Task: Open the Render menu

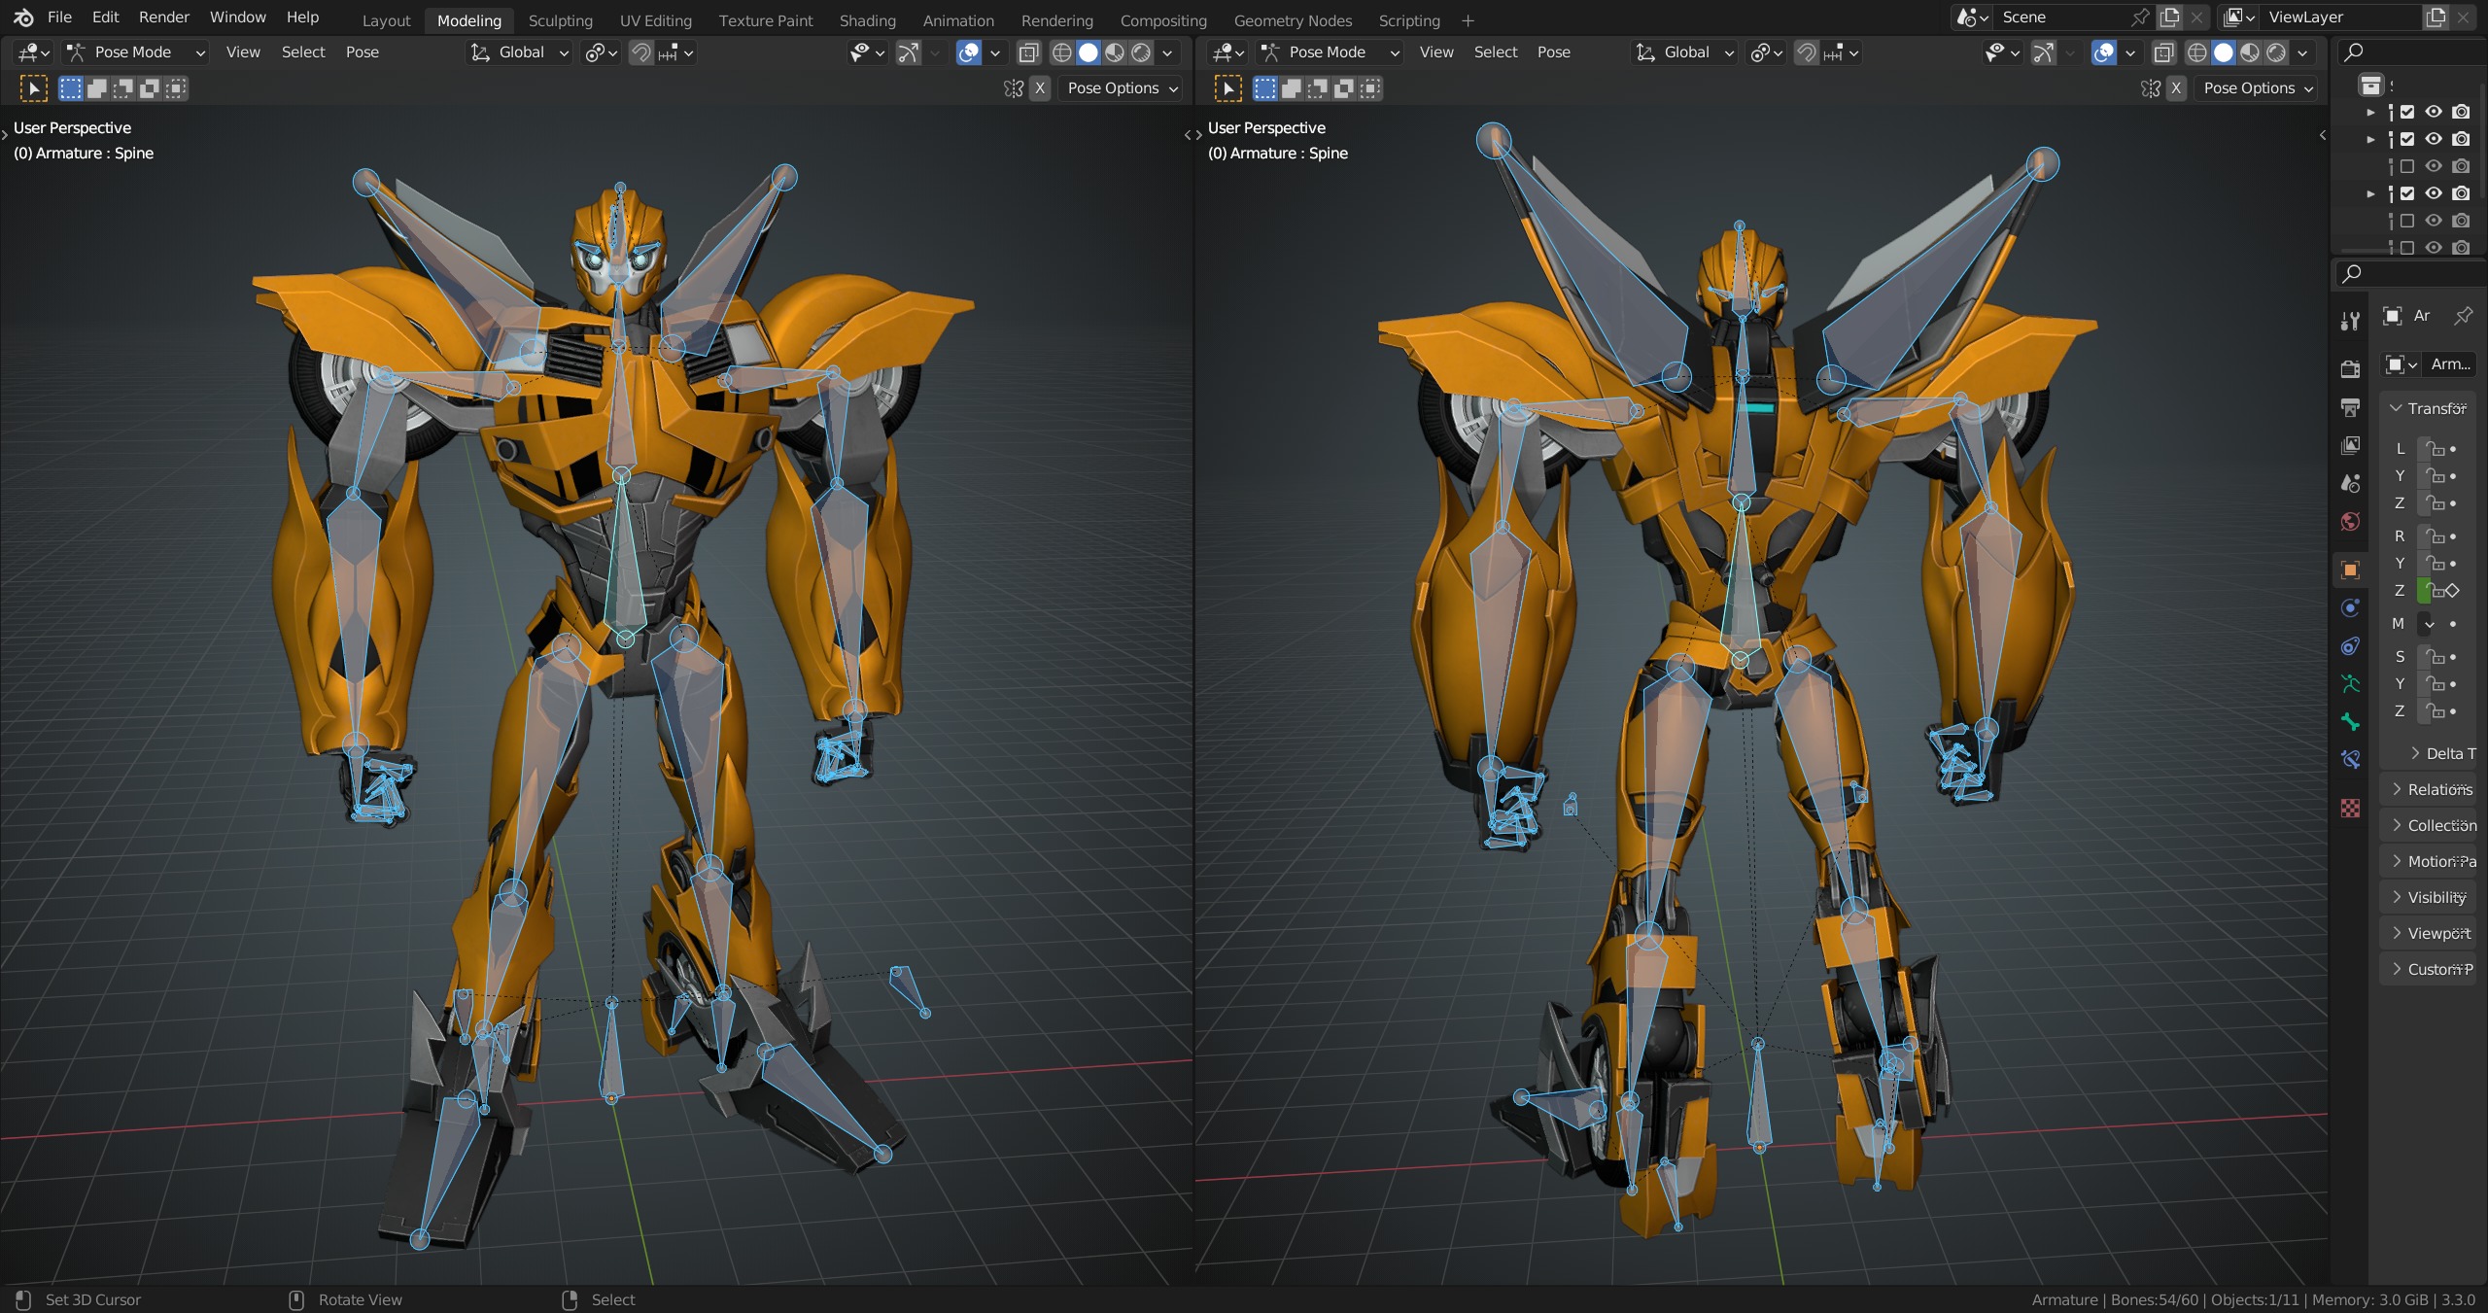Action: tap(163, 17)
